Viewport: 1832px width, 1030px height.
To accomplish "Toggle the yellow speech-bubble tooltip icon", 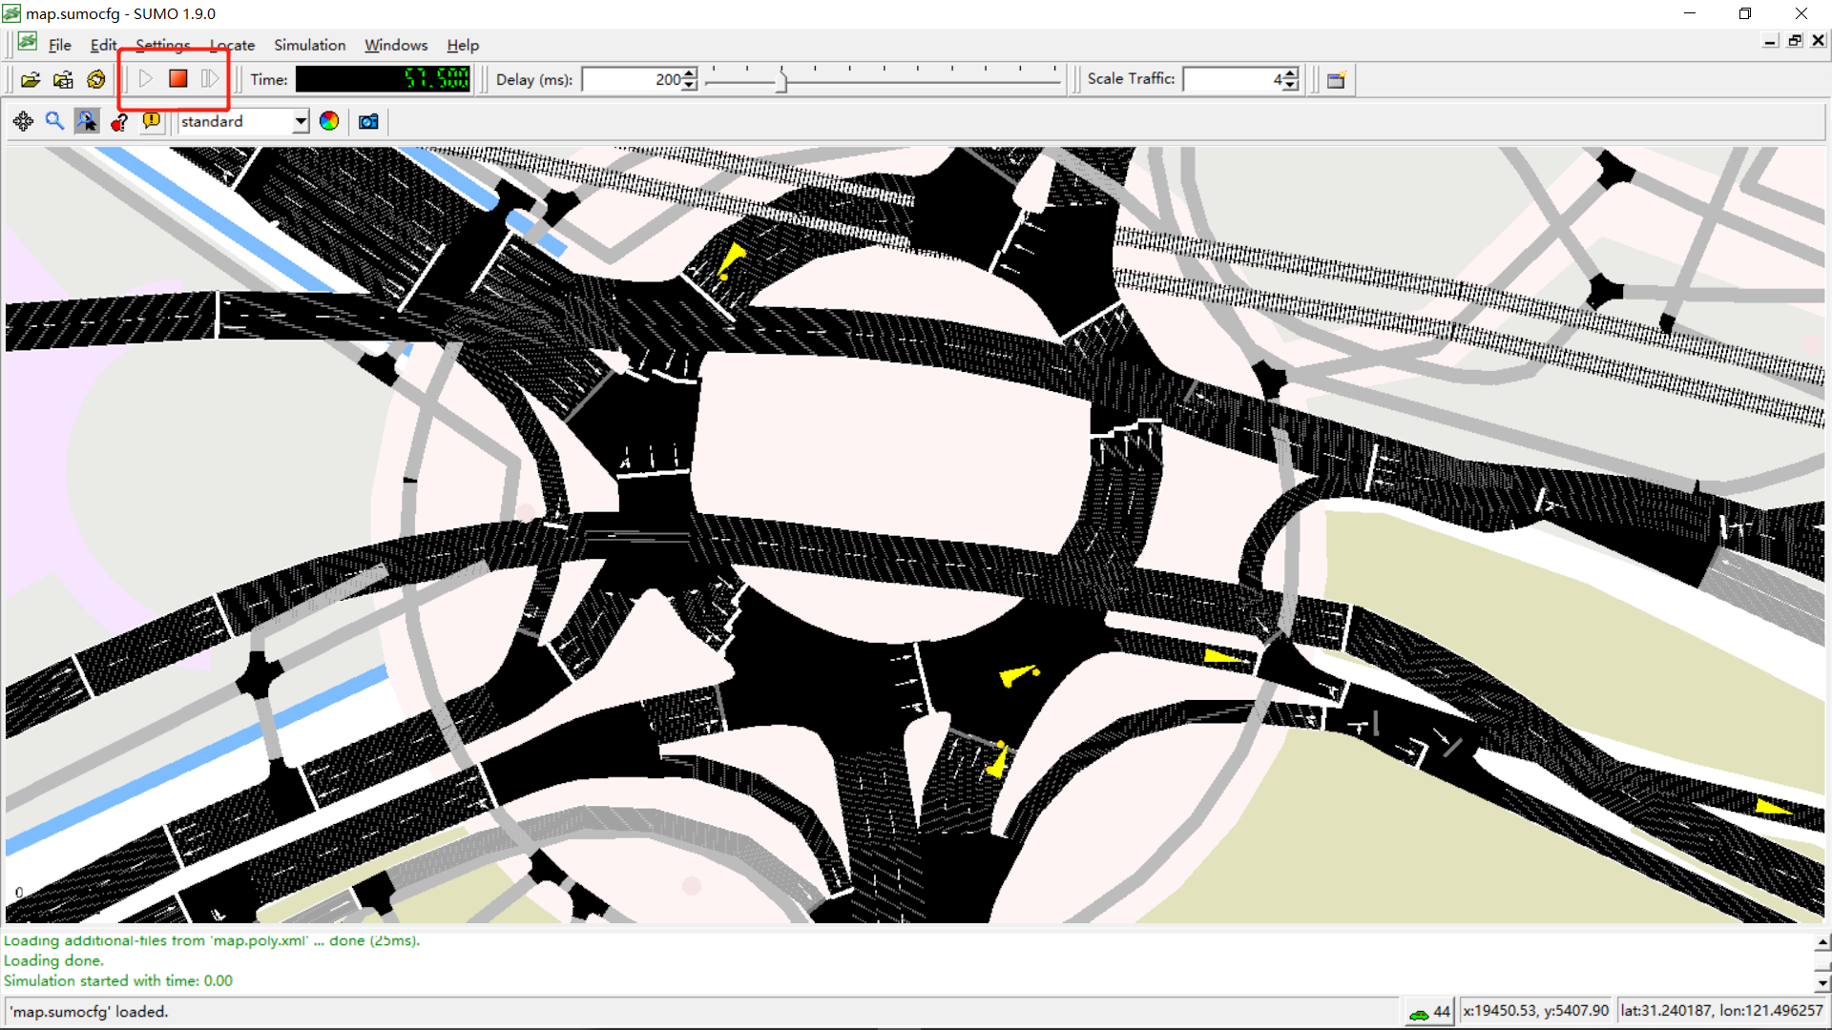I will 151,121.
